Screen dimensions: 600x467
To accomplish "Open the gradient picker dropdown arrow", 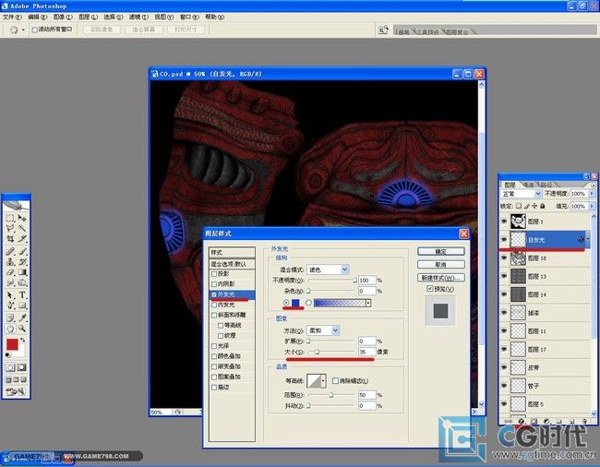I will (368, 304).
